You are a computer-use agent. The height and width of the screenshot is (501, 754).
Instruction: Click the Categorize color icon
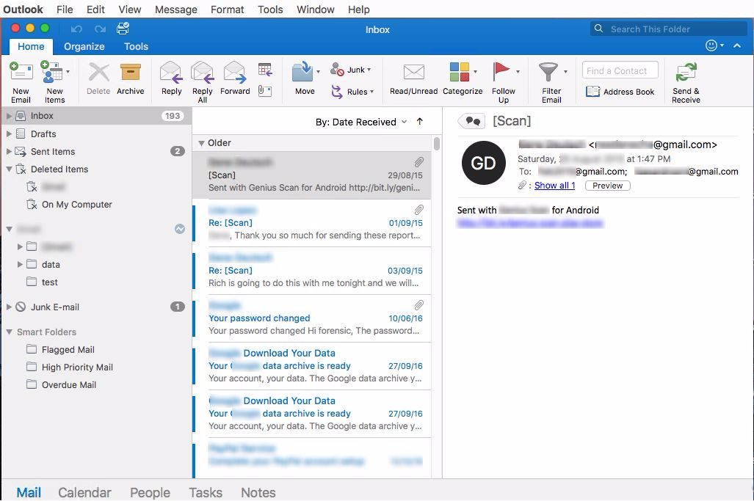tap(460, 72)
